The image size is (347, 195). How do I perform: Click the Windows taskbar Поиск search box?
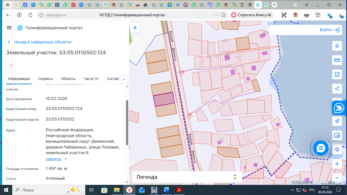[48, 190]
